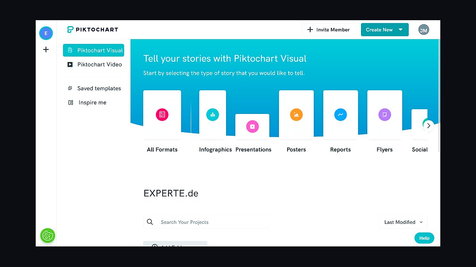476x267 pixels.
Task: Click the Inspire me grid icon
Action: pyautogui.click(x=71, y=102)
